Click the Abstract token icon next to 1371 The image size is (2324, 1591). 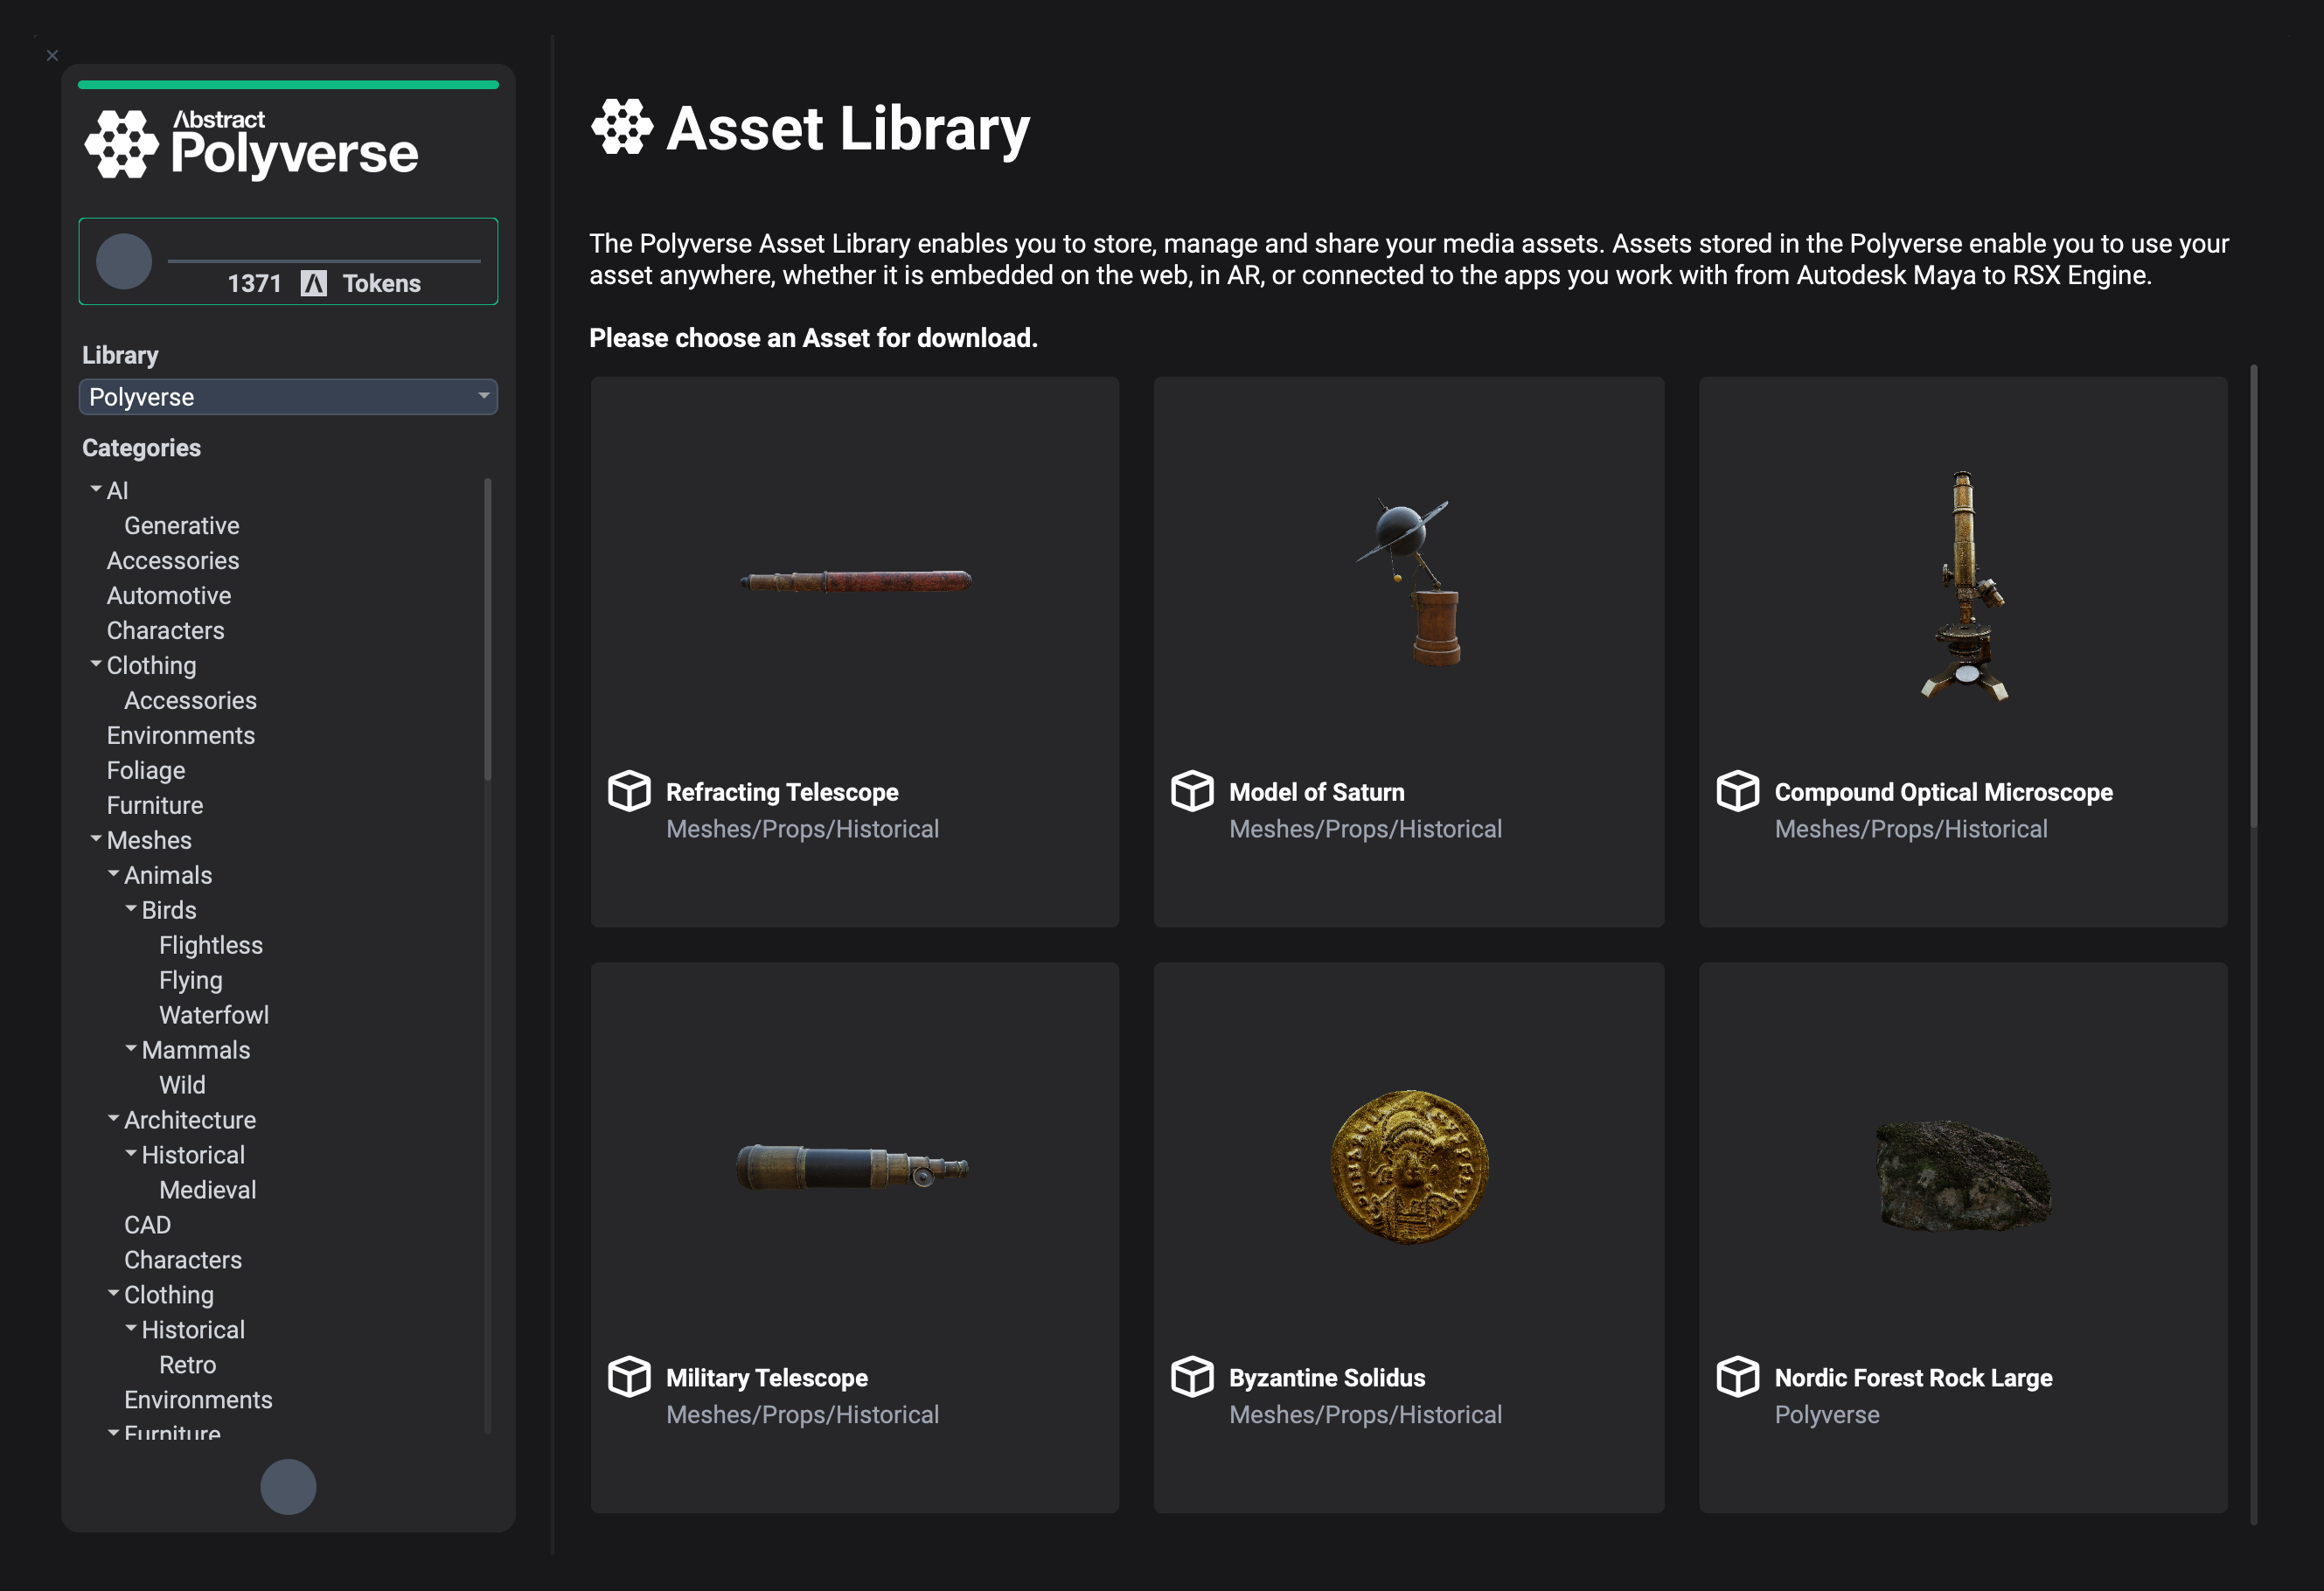click(314, 284)
